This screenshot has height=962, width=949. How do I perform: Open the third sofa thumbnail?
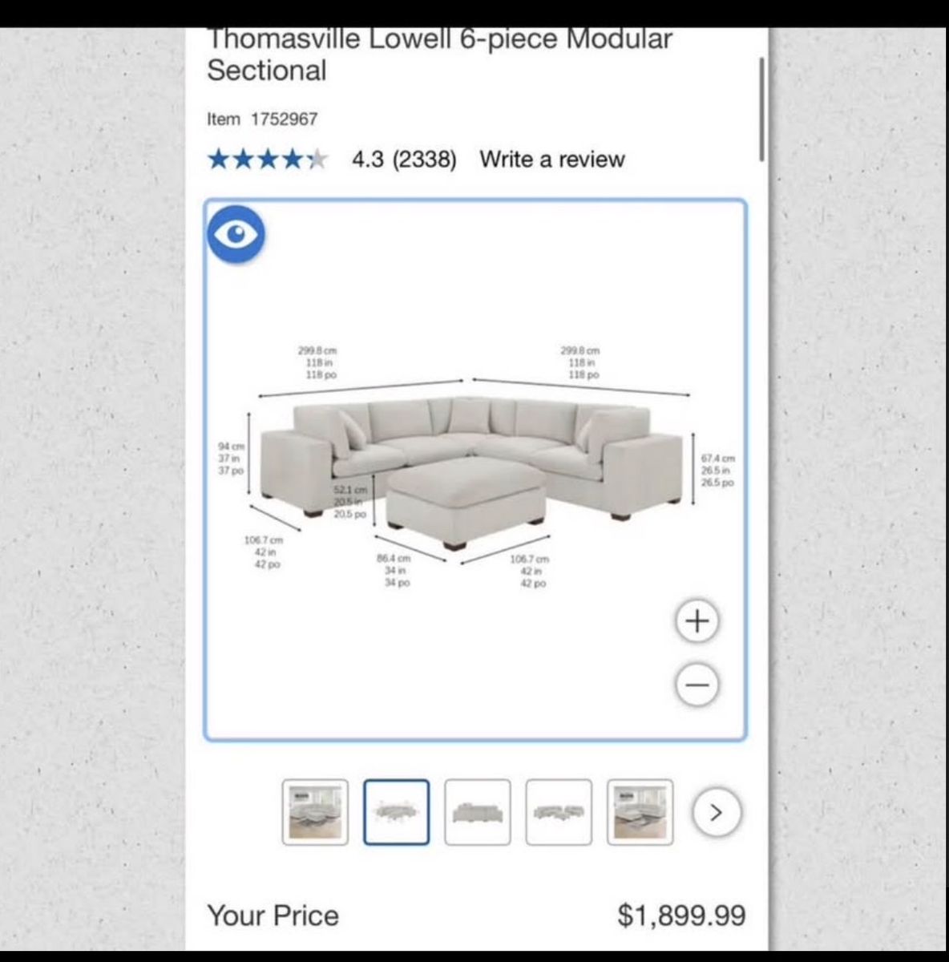click(x=478, y=812)
